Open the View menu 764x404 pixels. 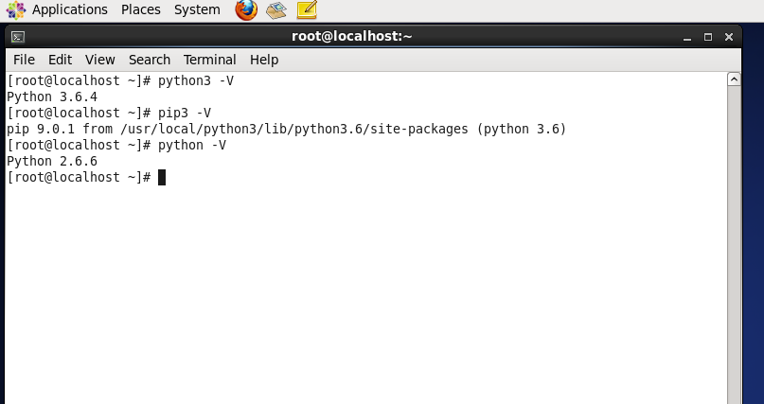coord(99,60)
